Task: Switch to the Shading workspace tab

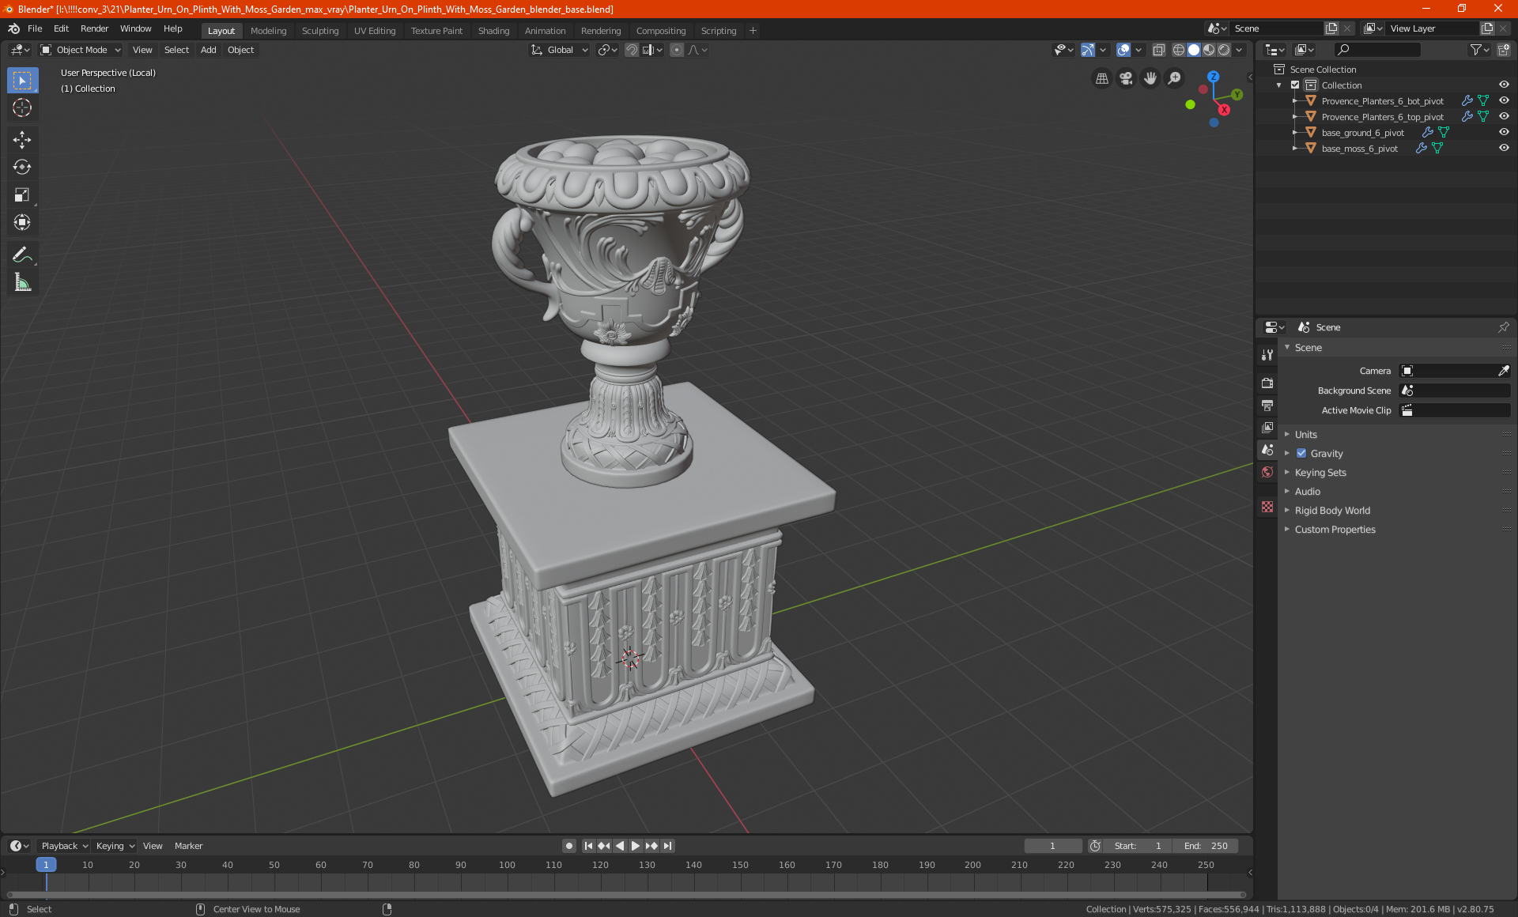Action: [493, 31]
